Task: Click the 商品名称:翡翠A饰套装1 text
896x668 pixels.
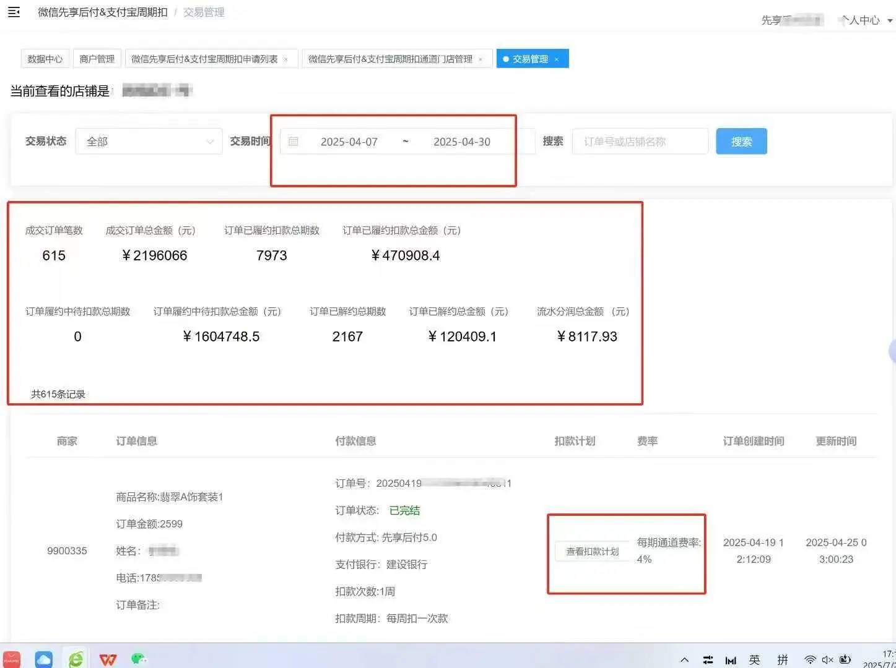Action: coord(170,497)
